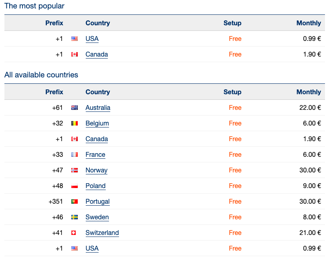Select the Australia country link
Screen dimensions: 327x261
pos(98,108)
